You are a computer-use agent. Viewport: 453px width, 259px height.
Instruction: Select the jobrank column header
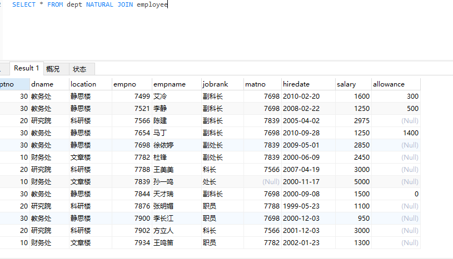click(x=222, y=84)
